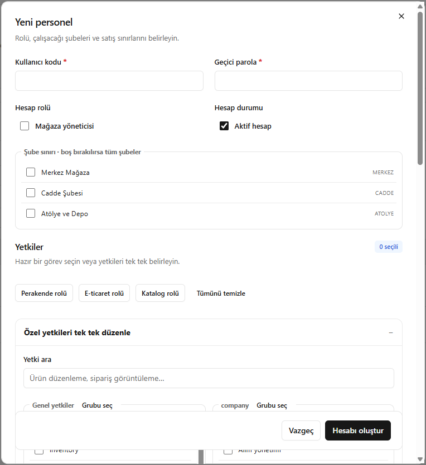
Task: Close the Yeni personel dialog
Action: (x=401, y=16)
